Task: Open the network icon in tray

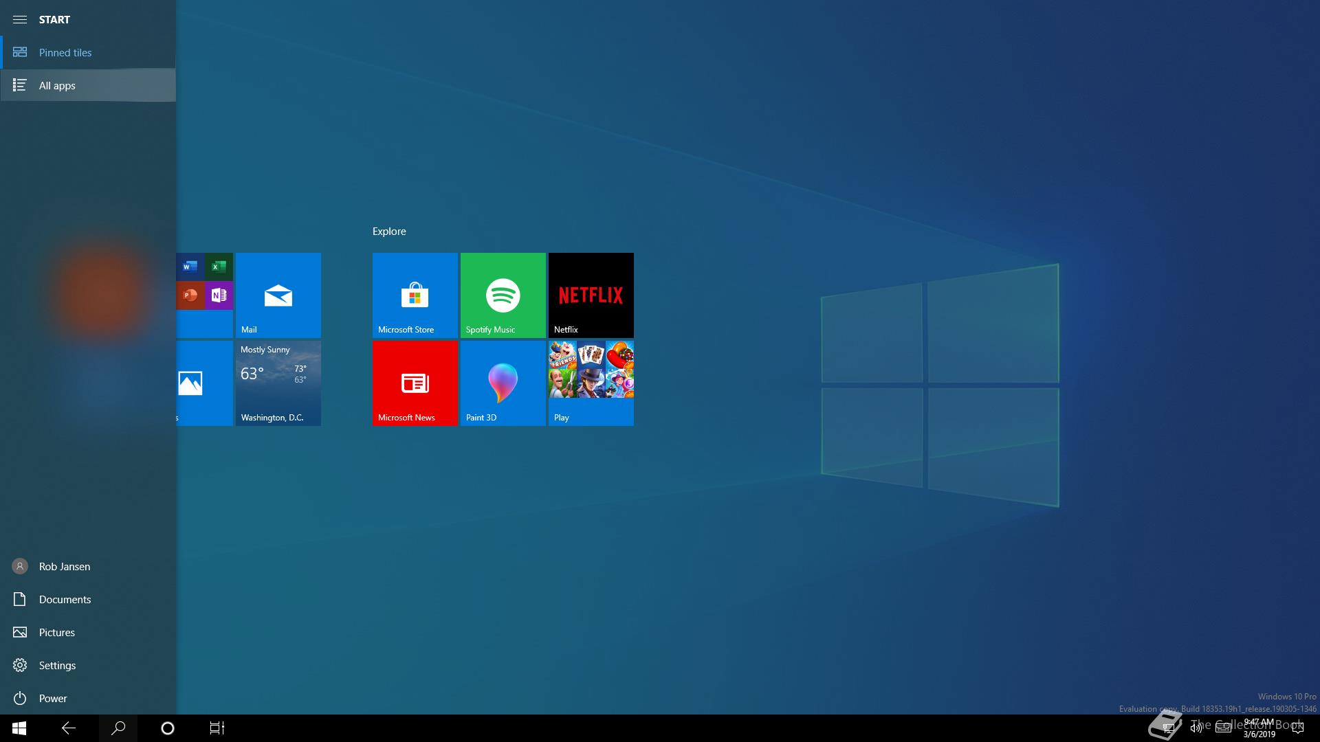Action: tap(1169, 728)
